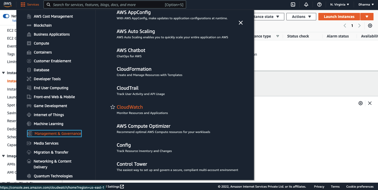Viewport: 378px width, 190px height.
Task: Open the help question mark icon
Action: (319, 4)
